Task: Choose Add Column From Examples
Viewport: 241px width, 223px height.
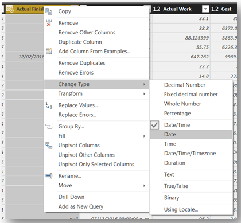Action: (96, 51)
